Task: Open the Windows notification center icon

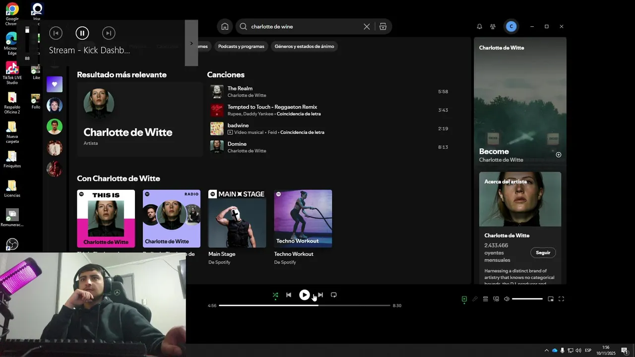Action: point(625,351)
